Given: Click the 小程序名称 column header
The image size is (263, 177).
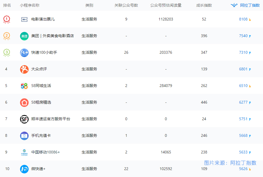Looking at the screenshot, I should (x=29, y=5).
